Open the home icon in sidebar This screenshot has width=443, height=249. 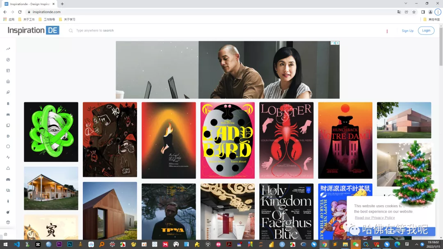[x=8, y=81]
